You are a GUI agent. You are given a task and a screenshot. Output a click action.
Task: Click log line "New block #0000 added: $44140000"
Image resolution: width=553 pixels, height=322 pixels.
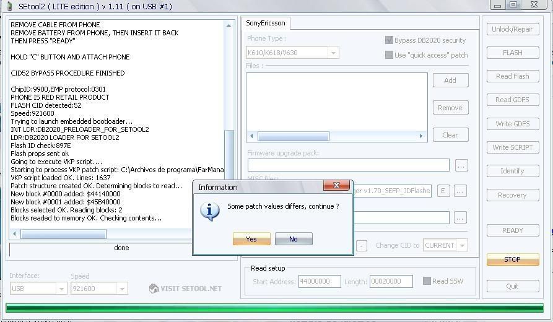click(65, 194)
